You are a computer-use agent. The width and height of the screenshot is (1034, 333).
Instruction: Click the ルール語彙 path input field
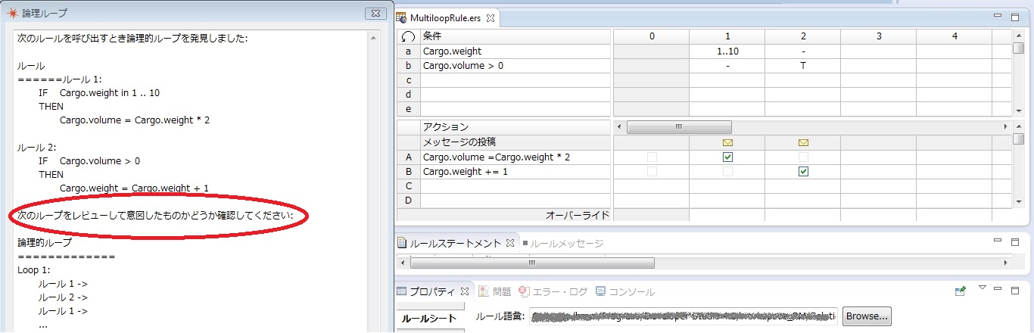(x=684, y=316)
